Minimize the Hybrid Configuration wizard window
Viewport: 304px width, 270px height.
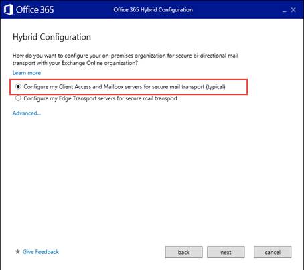(284, 10)
